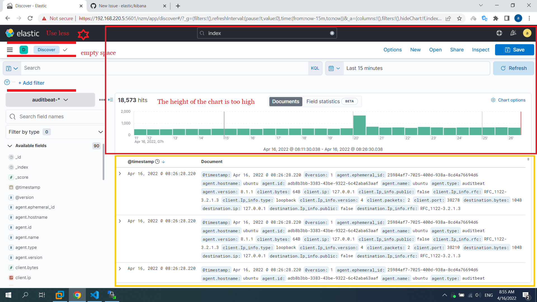Switch to Field statistics BETA view

[323, 101]
